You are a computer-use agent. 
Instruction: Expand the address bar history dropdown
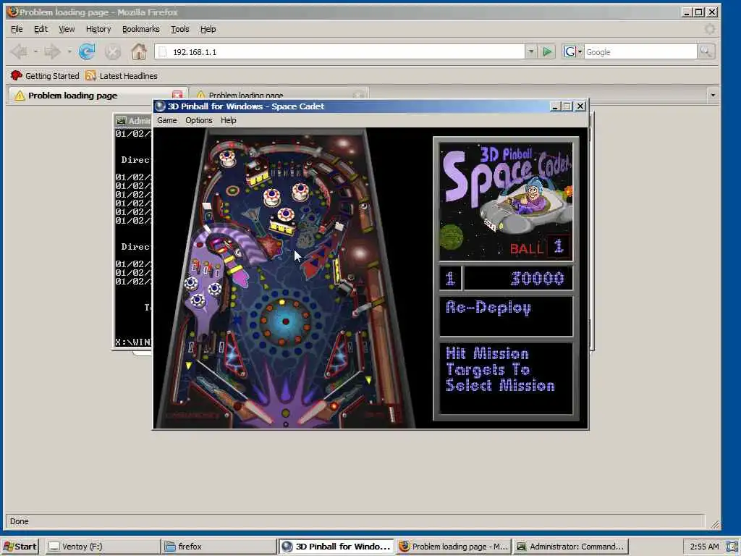click(x=530, y=51)
